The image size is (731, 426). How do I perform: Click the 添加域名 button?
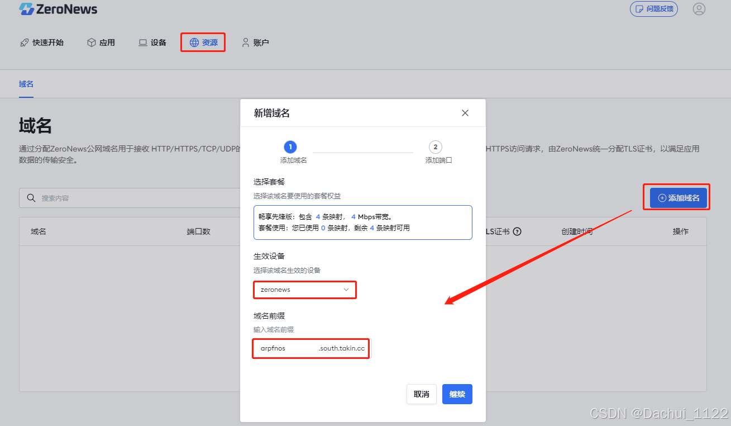click(x=679, y=198)
